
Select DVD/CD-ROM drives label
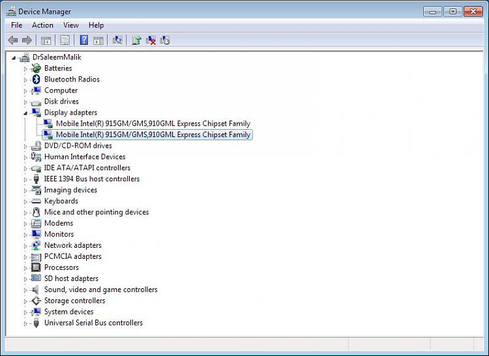coord(78,145)
